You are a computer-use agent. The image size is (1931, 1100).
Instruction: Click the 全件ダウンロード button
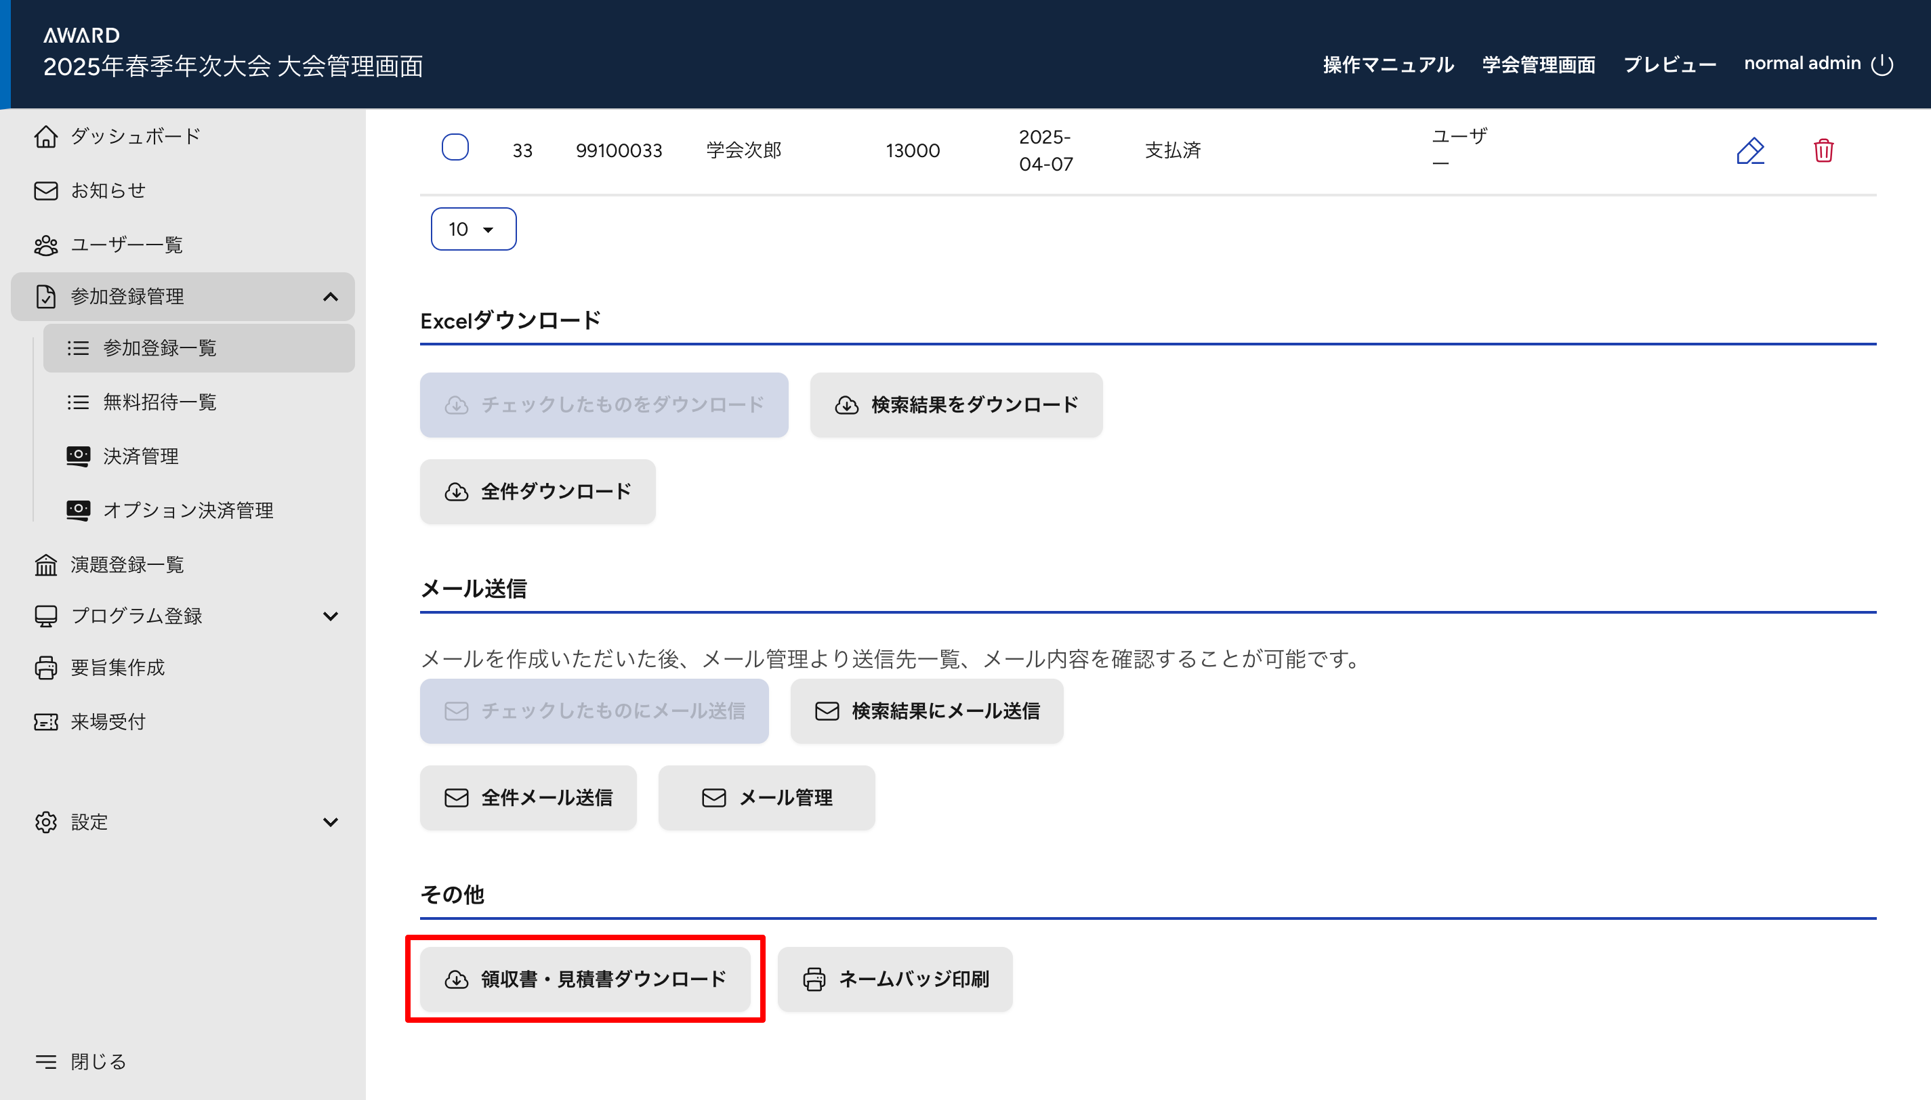tap(537, 492)
